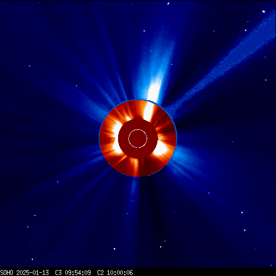Click the bright star at top center edge
276x276 pixels.
point(168,4)
